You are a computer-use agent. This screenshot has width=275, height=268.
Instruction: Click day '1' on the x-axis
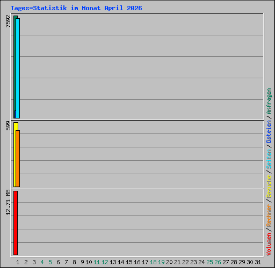[18, 262]
